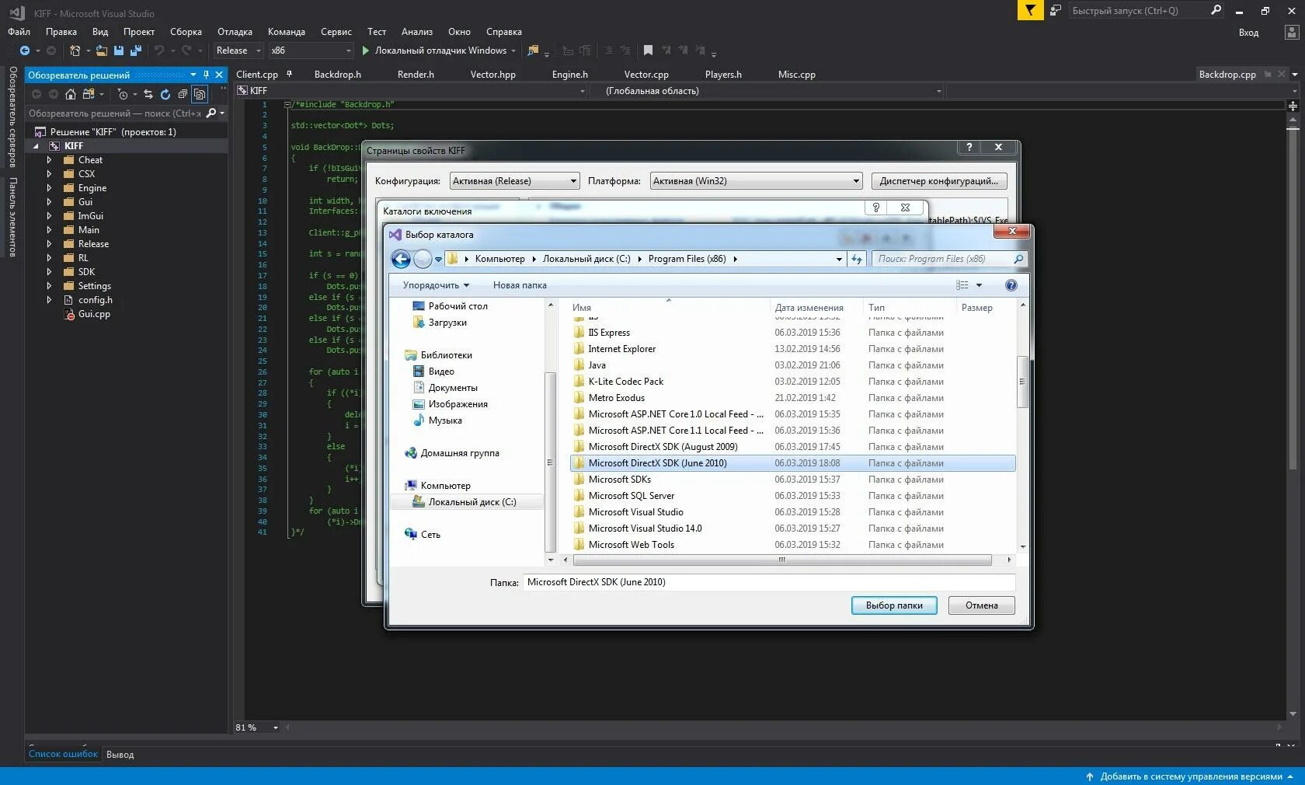Toggle Show All Files in Solution Explorer
Viewport: 1305px width, 785px height.
point(200,94)
